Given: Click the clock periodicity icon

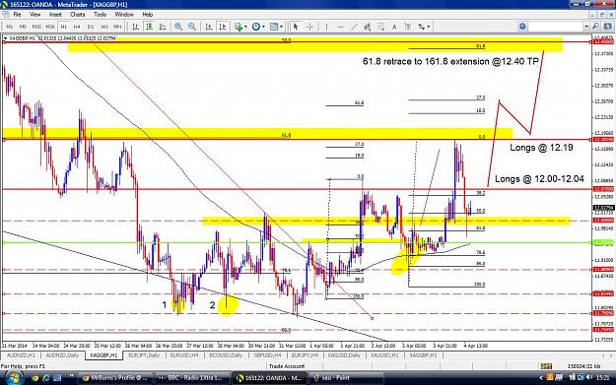Looking at the screenshot, I should click(256, 27).
